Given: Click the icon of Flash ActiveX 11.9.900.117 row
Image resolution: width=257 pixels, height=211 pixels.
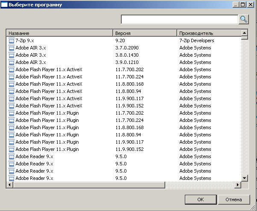Looking at the screenshot, I should point(11,98).
